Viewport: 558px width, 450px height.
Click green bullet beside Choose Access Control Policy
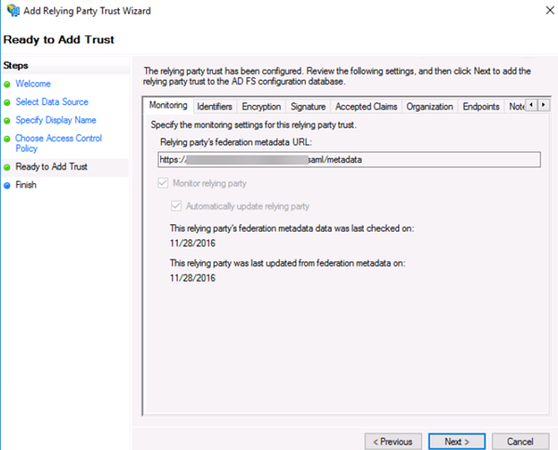point(7,139)
